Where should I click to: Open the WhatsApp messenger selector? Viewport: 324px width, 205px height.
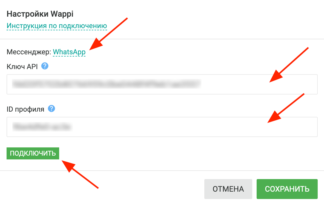tap(69, 52)
